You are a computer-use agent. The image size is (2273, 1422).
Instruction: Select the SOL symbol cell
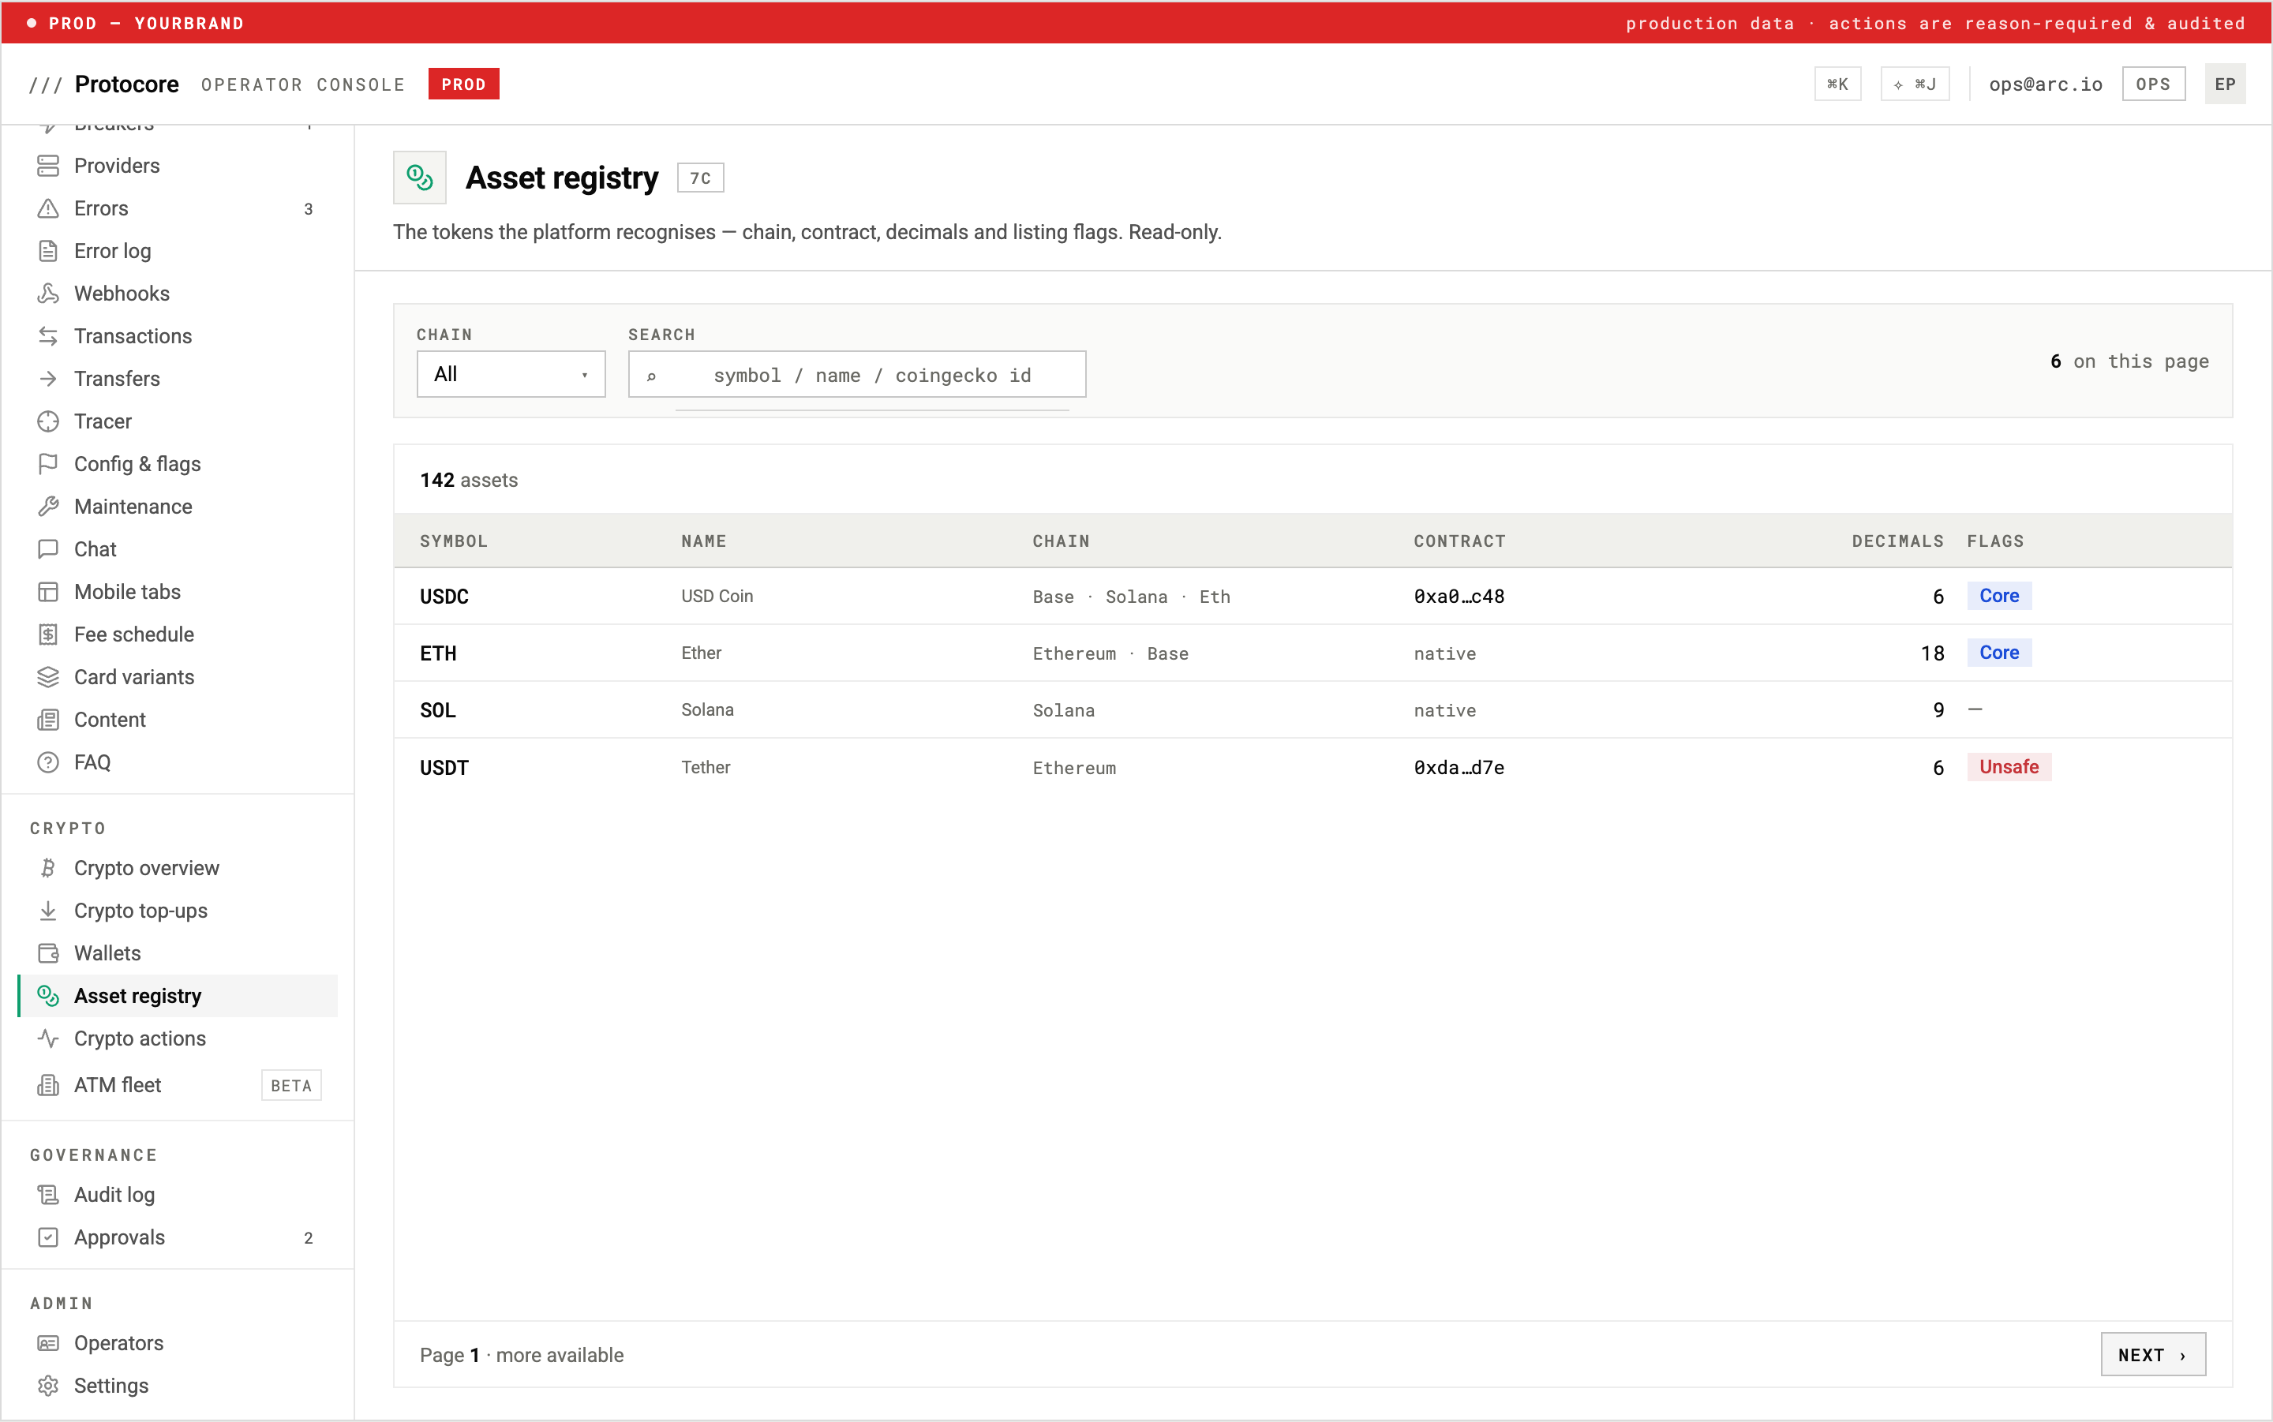coord(437,710)
